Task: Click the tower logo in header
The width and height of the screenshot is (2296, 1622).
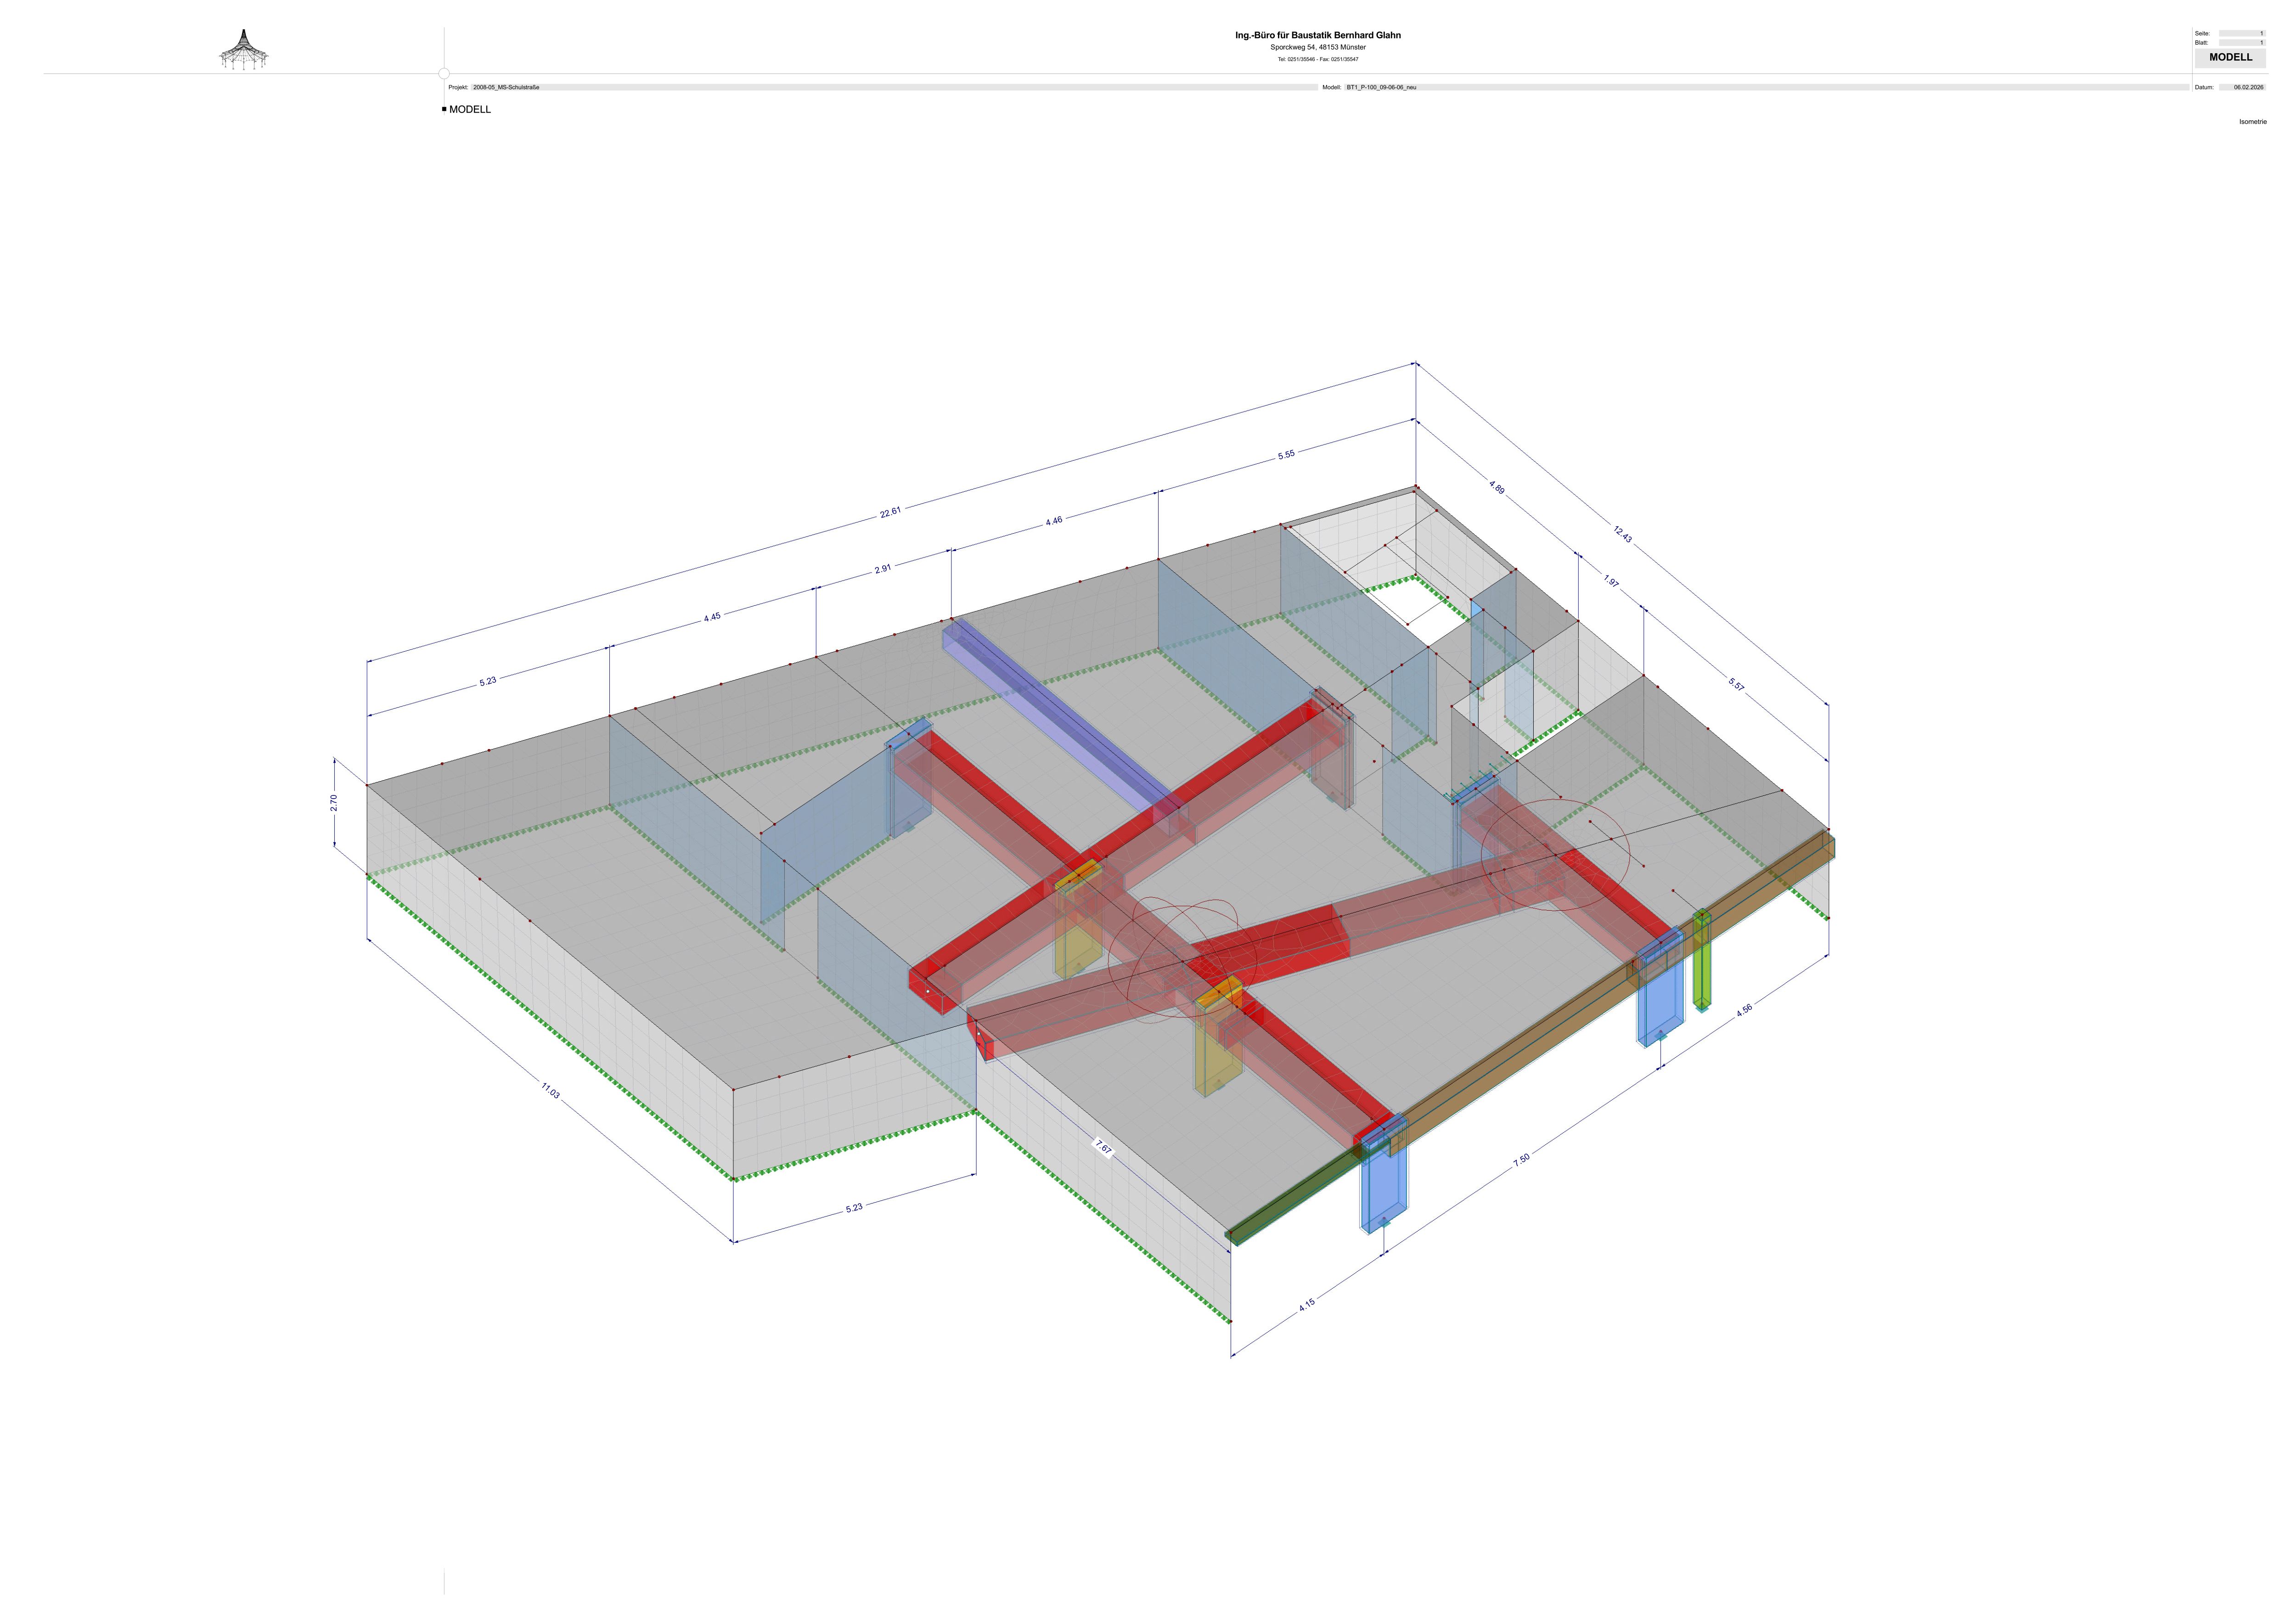Action: pos(244,50)
